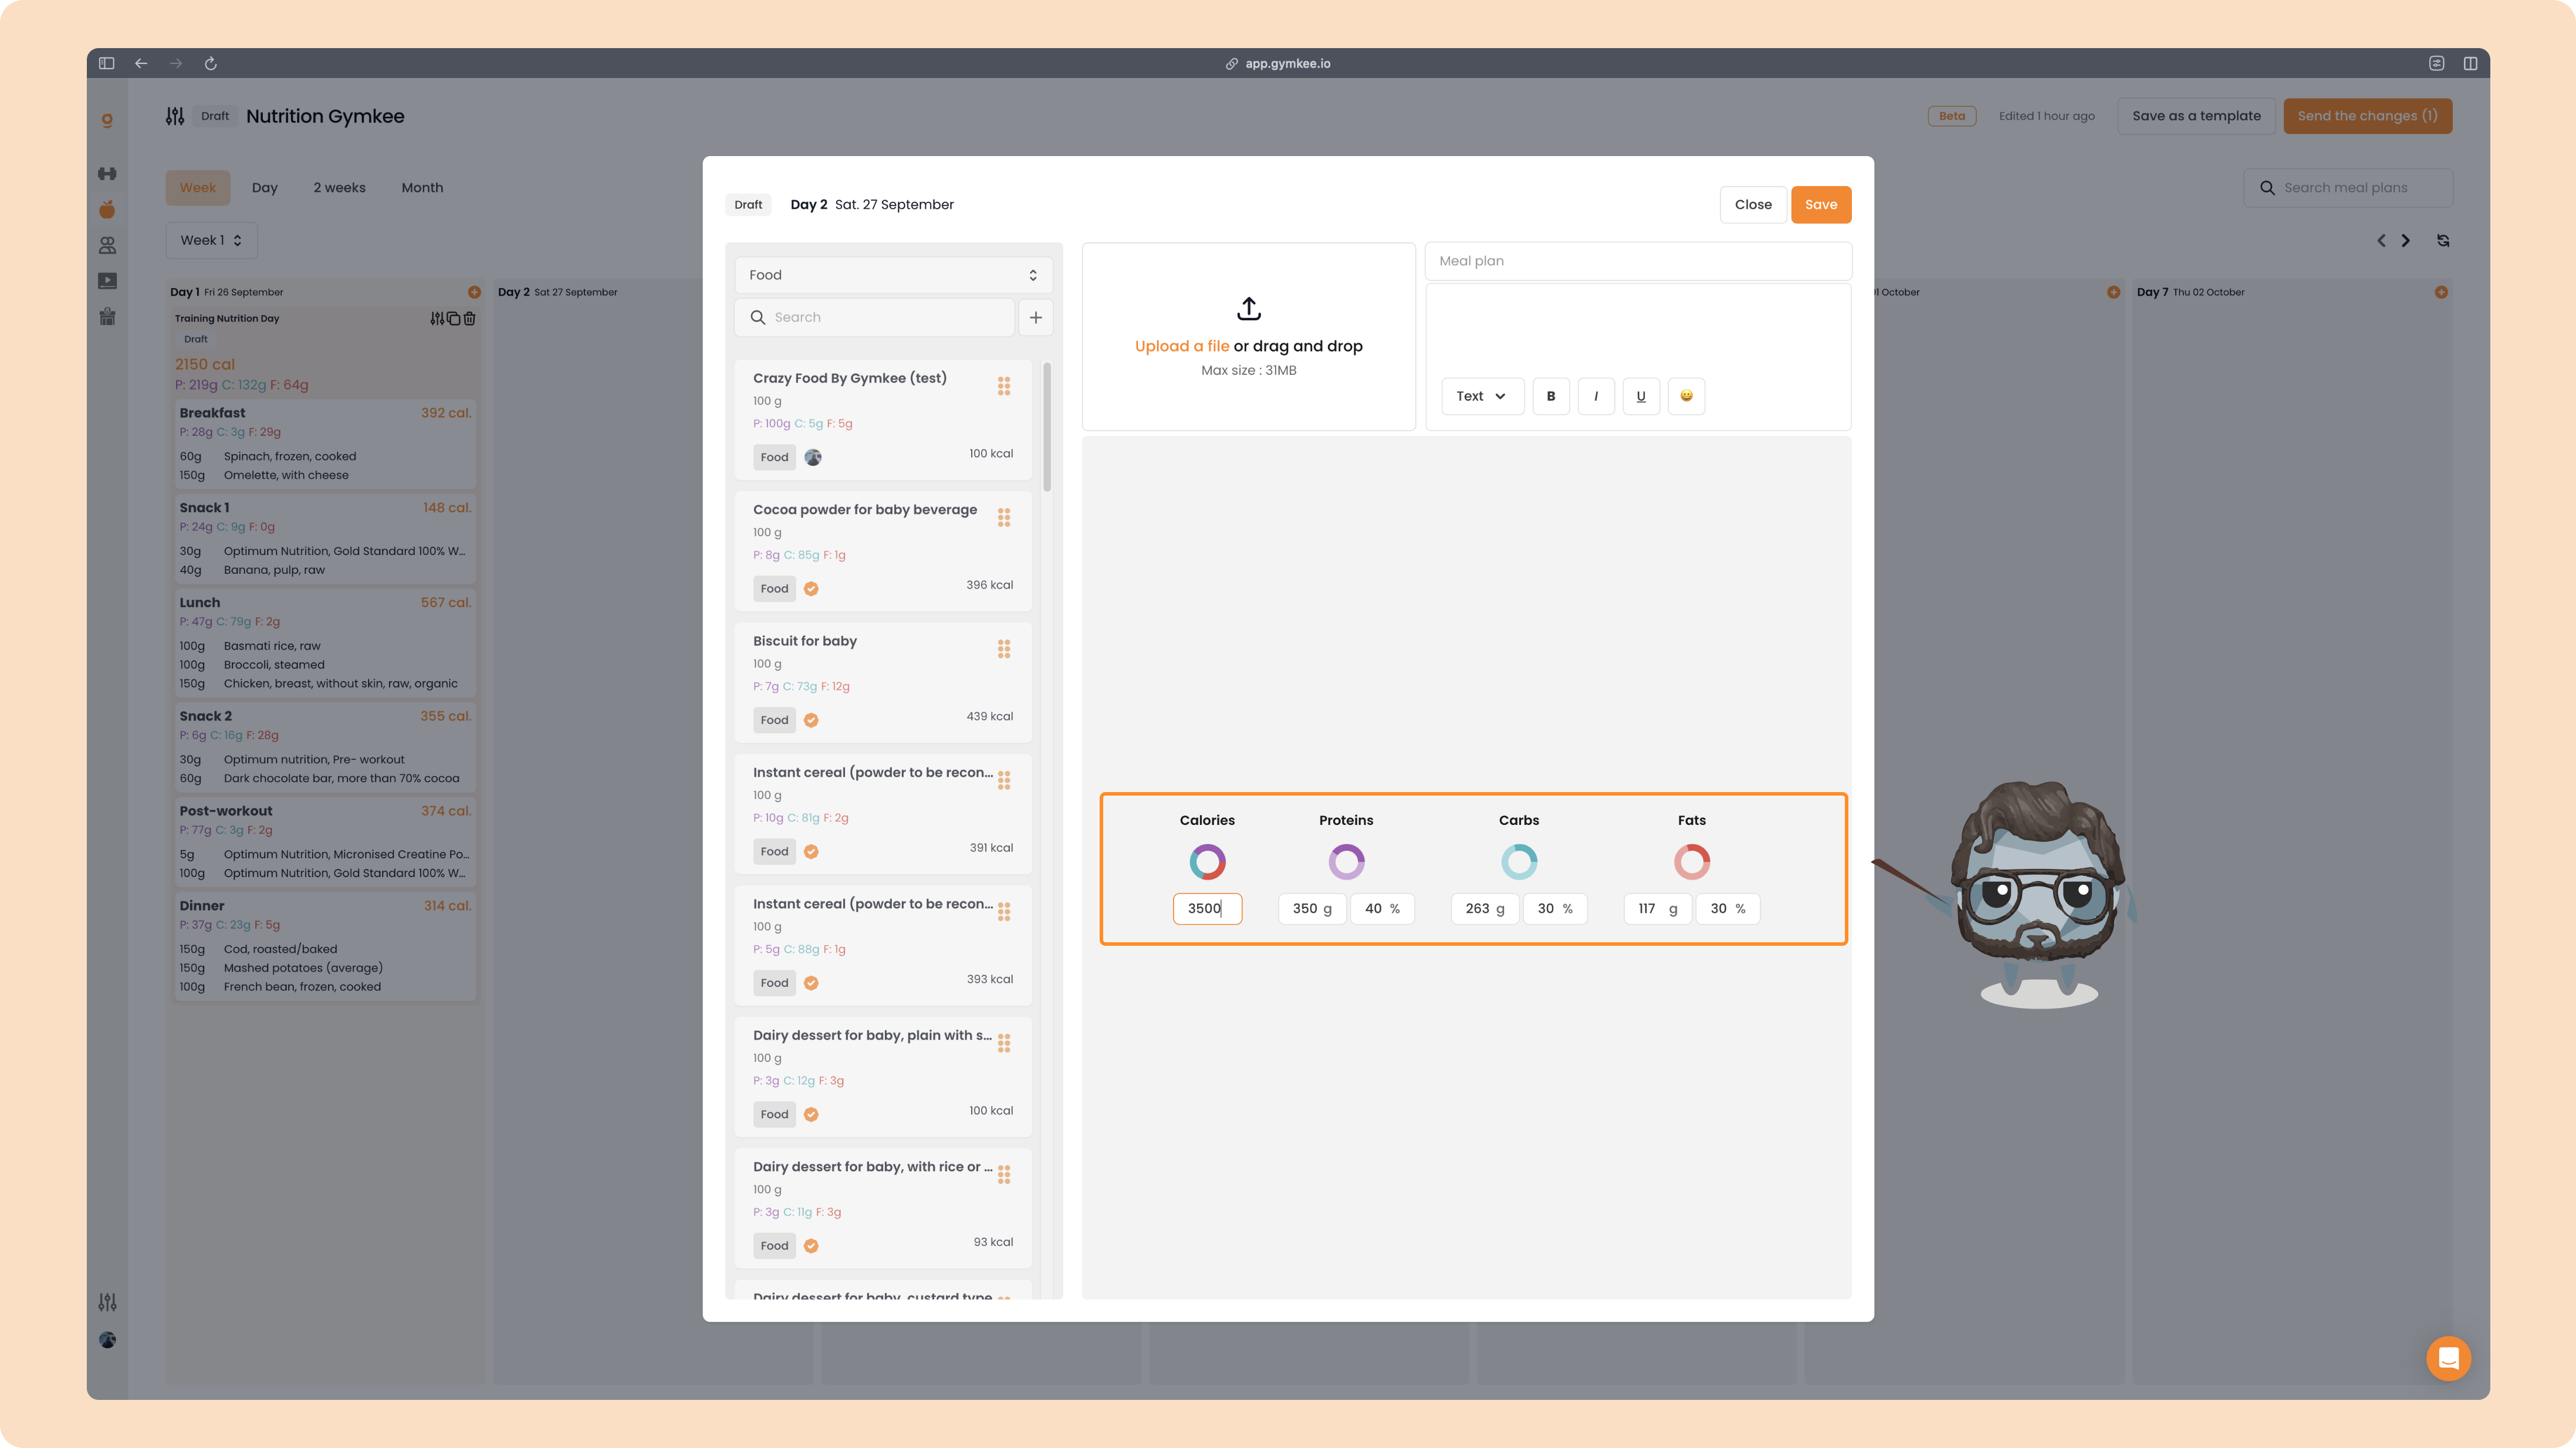Toggle underline formatting in meal plan editor
Viewport: 2576px width, 1448px height.
1641,396
